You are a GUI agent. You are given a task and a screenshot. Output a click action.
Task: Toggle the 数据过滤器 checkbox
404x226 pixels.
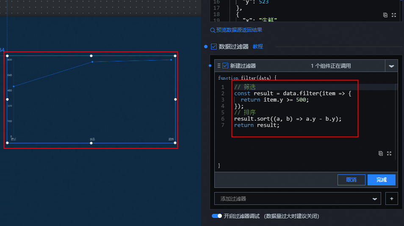213,47
